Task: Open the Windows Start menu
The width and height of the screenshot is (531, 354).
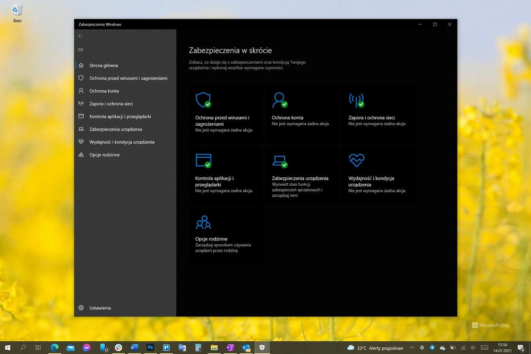Action: [7, 348]
